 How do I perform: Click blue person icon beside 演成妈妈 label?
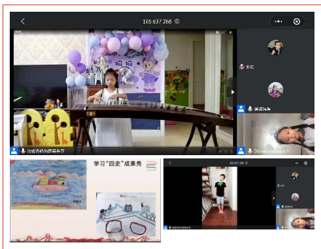pyautogui.click(x=241, y=109)
